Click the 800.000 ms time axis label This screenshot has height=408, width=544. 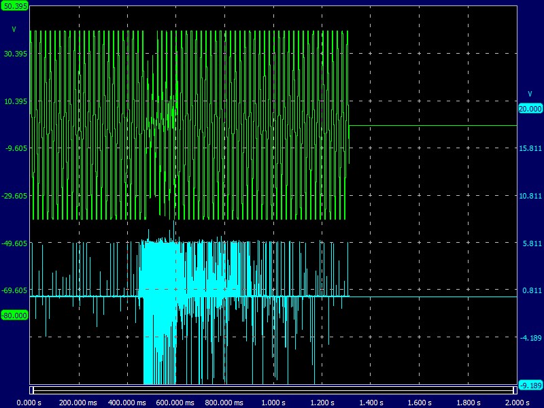tap(224, 403)
